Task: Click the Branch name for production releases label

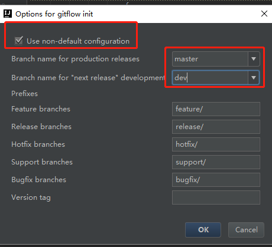Action: click(75, 59)
